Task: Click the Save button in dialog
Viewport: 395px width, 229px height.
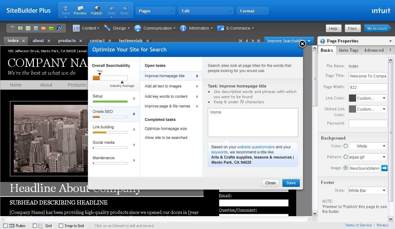Action: tap(291, 183)
